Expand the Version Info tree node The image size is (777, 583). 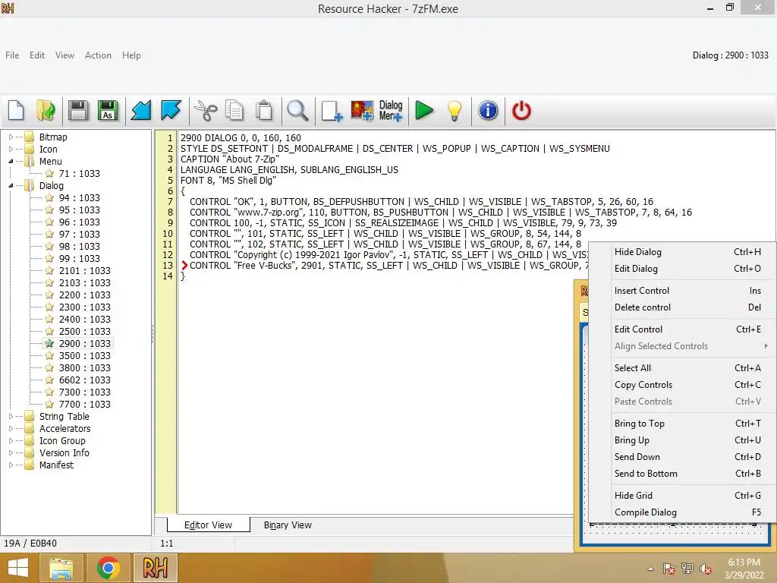[x=11, y=452]
